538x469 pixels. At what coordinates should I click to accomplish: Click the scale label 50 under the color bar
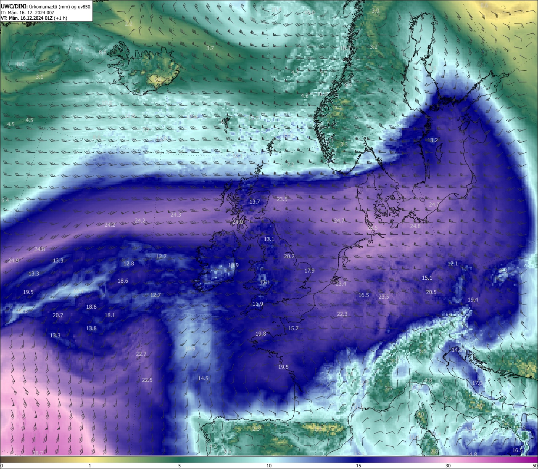coord(535,466)
